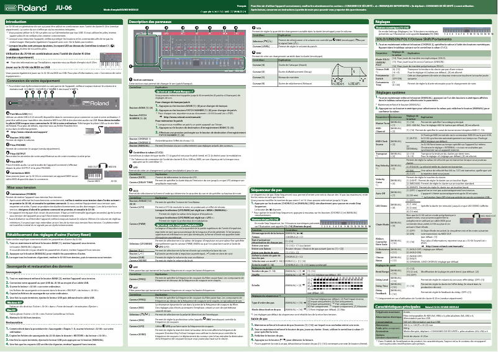Click the 'Bend Range' parameter row
Viewport: 498px width, 352px height.
(x=433, y=272)
